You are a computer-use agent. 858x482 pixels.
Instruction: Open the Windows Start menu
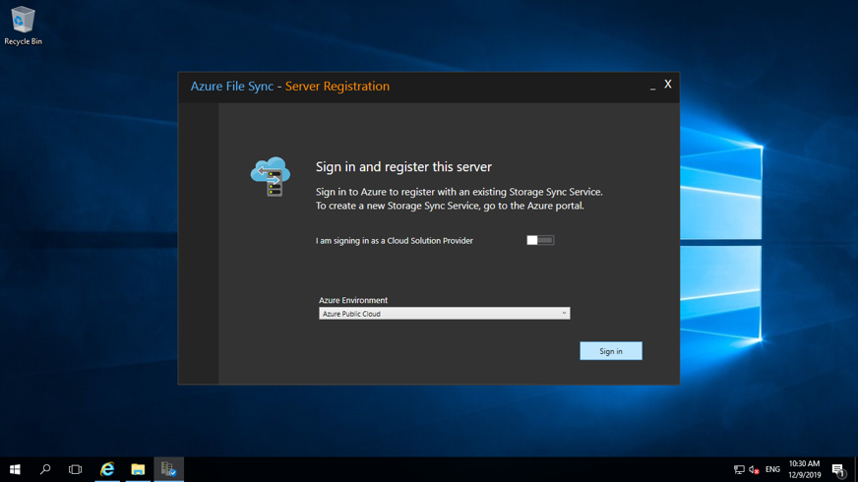click(x=15, y=469)
